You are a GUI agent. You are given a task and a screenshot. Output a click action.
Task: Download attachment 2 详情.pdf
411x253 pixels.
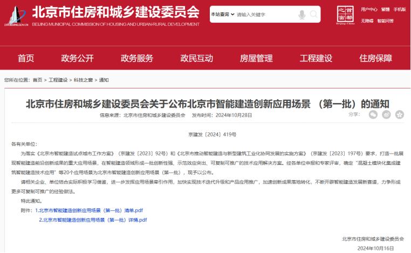pos(92,220)
